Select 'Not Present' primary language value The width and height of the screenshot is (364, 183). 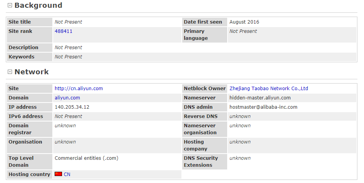tap(243, 31)
